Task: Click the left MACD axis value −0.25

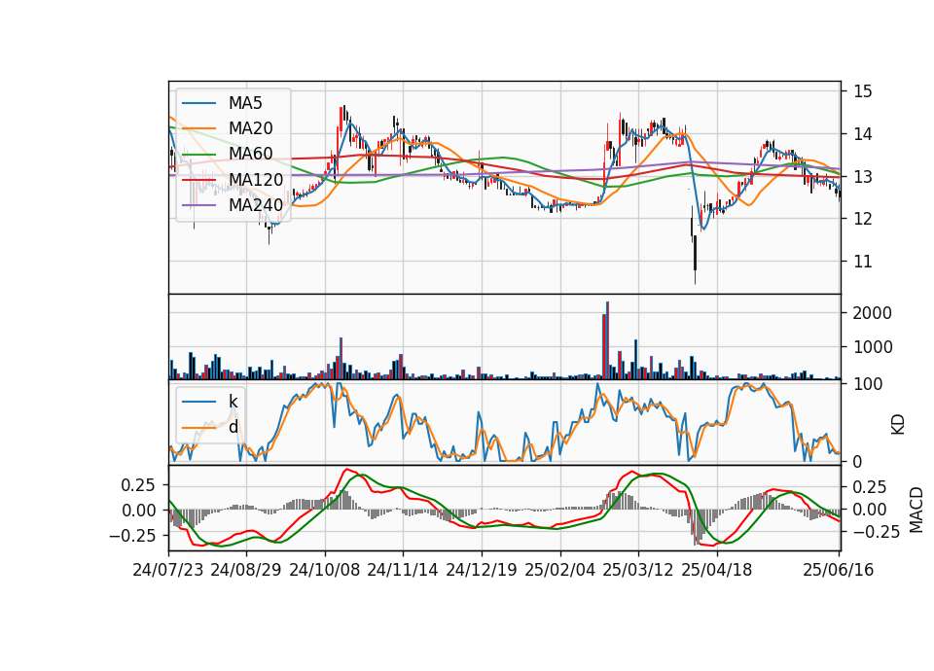Action: [132, 536]
